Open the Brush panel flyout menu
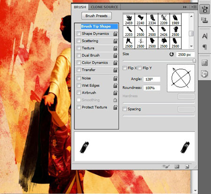Screen dimensions: 211x194 (194, 7)
